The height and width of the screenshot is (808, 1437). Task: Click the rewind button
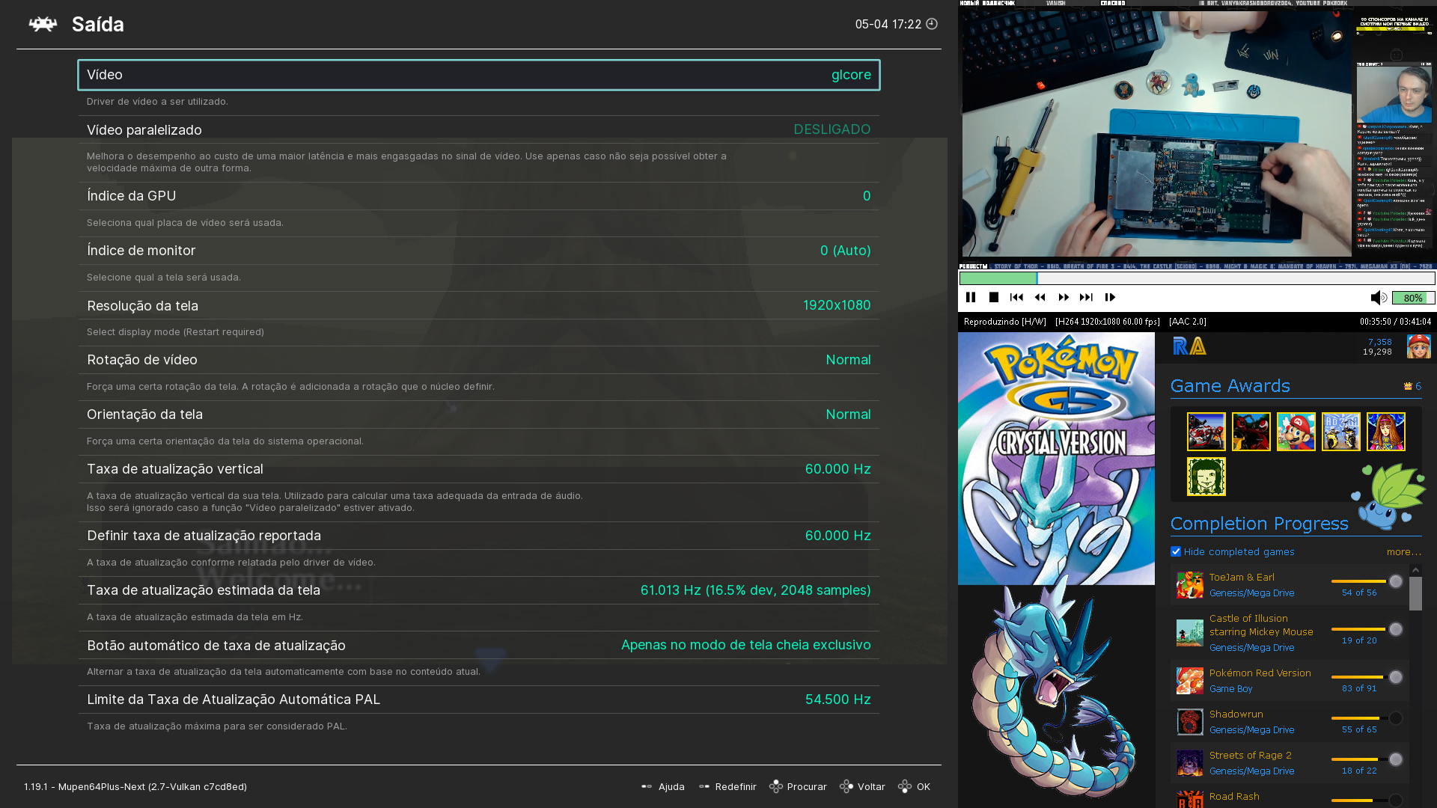tap(1040, 297)
